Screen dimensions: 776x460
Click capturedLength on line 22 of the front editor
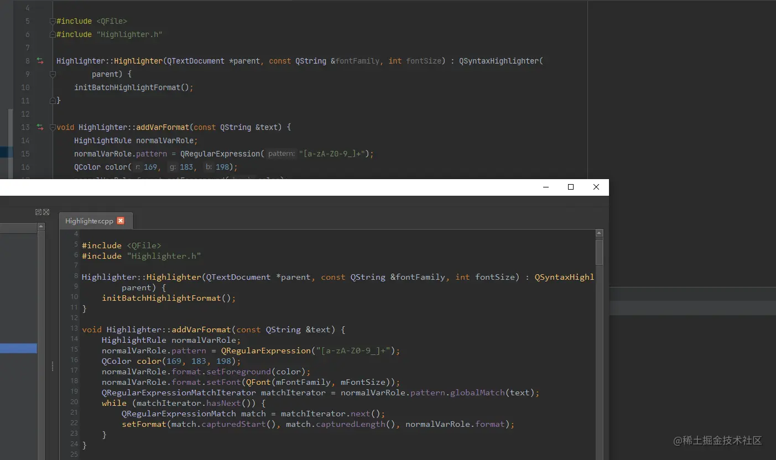(351, 424)
